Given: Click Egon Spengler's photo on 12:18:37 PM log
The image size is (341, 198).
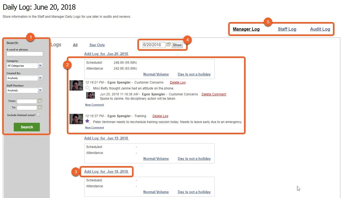Looking at the screenshot, I should [x=76, y=119].
